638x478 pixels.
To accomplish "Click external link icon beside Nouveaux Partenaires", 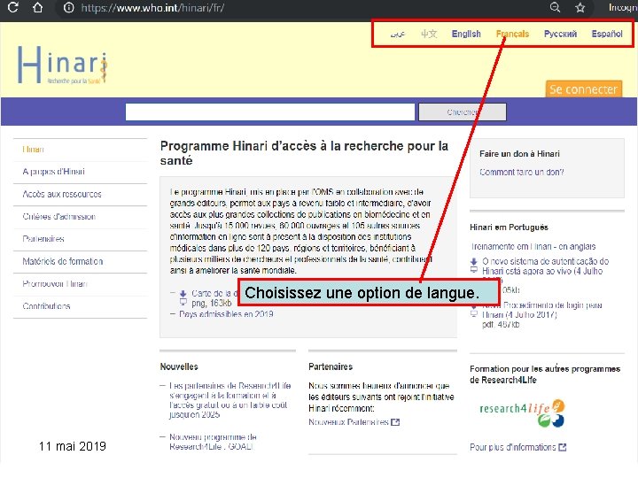I will pos(395,422).
